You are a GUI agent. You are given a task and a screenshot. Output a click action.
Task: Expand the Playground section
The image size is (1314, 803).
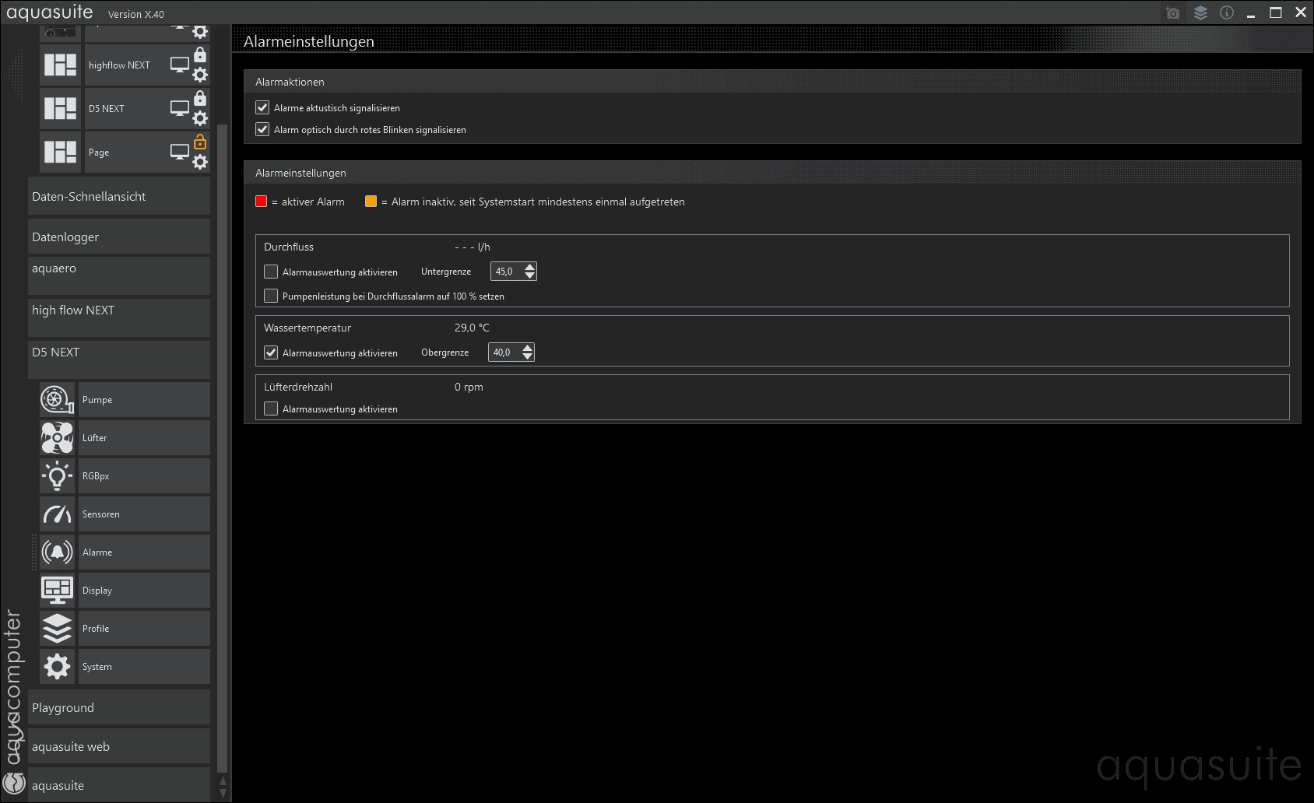pyautogui.click(x=119, y=707)
